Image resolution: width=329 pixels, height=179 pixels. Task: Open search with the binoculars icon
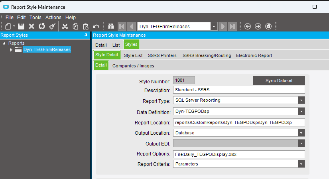(x=111, y=26)
